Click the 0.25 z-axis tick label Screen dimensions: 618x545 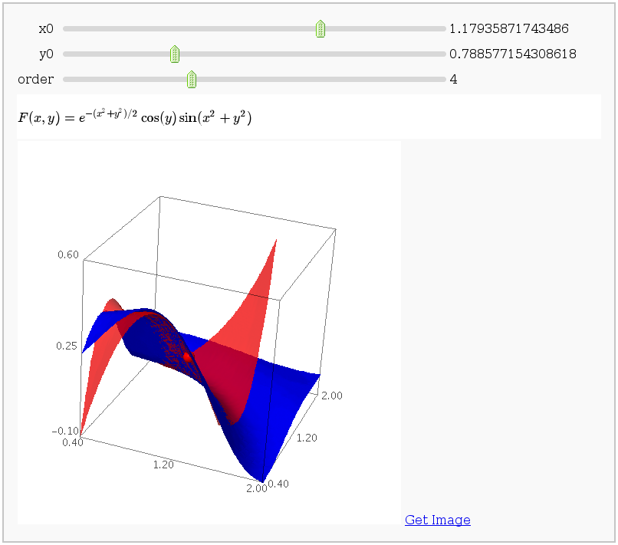67,346
